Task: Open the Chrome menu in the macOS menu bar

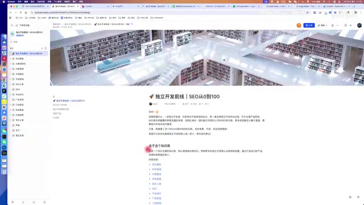Action: coord(11,1)
